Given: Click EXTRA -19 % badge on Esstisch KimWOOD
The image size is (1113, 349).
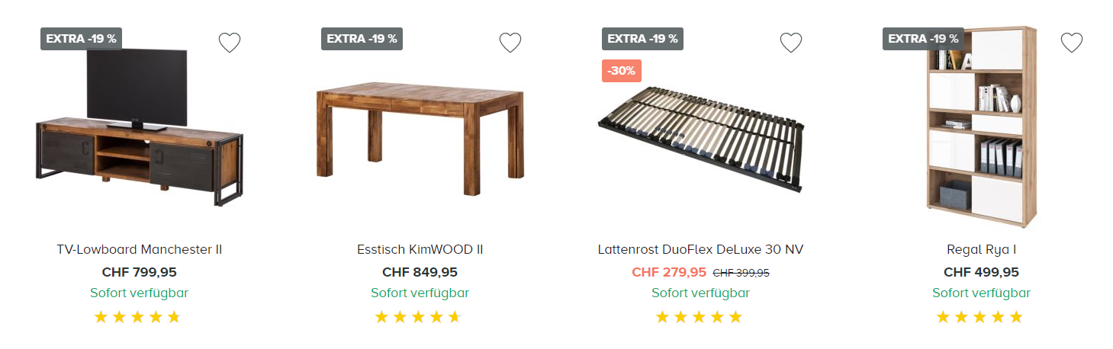Looking at the screenshot, I should coord(362,39).
